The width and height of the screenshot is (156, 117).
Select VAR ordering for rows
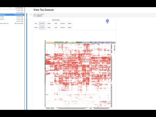(56, 28)
